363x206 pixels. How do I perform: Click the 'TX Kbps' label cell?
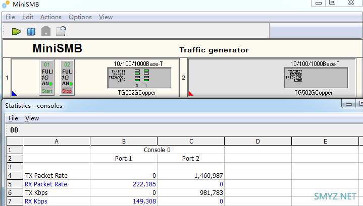(57, 192)
